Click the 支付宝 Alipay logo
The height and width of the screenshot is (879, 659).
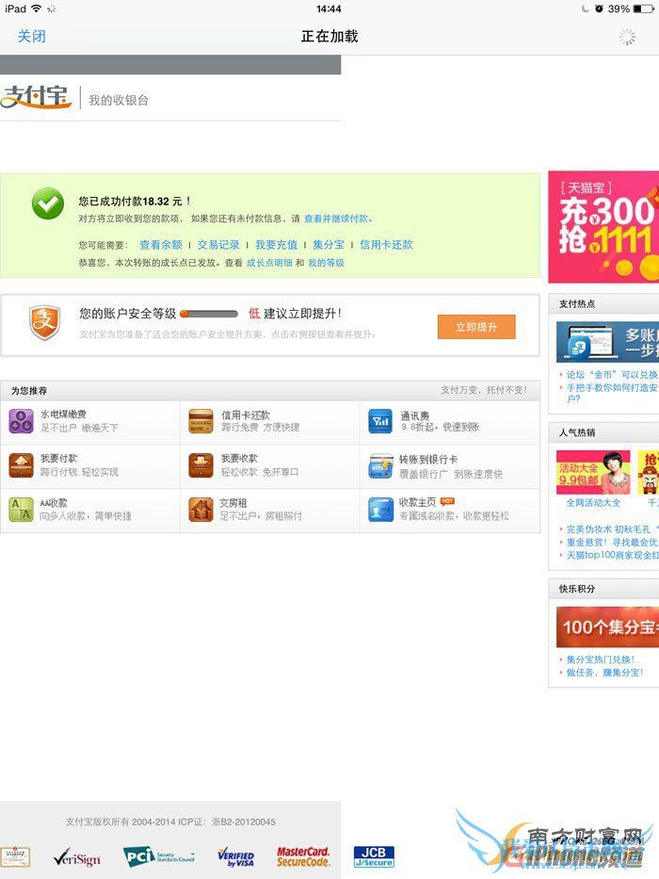tap(36, 96)
